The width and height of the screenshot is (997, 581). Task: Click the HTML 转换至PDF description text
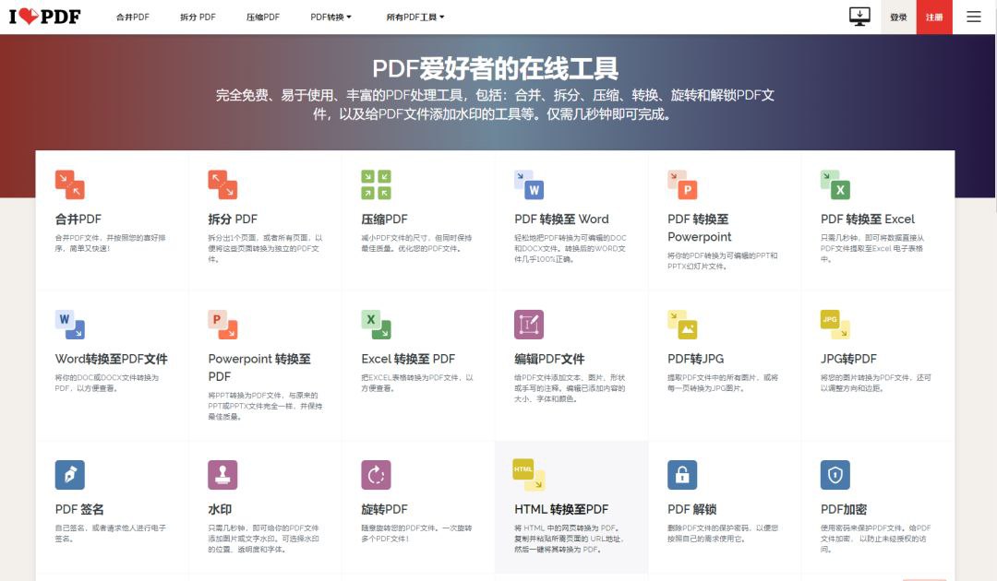[569, 539]
